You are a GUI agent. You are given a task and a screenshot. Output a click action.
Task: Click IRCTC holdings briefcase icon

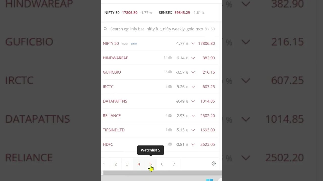(x=170, y=86)
